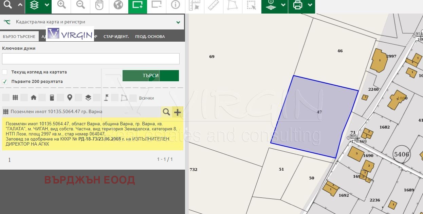The image size is (423, 214).
Task: Click the zoom in magnifier tool
Action: 61,5
